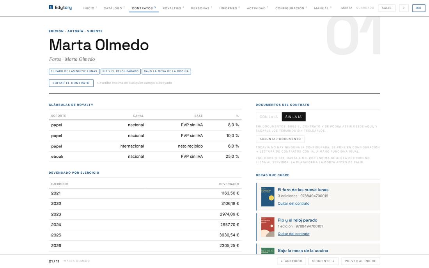Viewport: 429px width, 268px height.
Task: Open the ⌘K command palette button
Action: pyautogui.click(x=418, y=8)
